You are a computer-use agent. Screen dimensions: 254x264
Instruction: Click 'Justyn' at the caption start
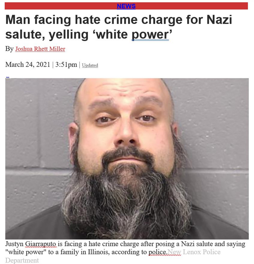click(x=14, y=244)
